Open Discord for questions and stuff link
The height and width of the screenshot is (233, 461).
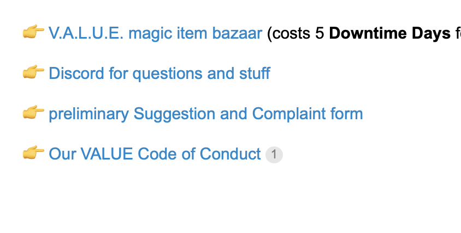tap(159, 73)
